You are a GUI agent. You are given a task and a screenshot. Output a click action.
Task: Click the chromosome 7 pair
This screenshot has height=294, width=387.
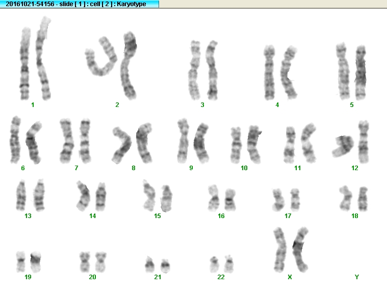[x=75, y=141]
